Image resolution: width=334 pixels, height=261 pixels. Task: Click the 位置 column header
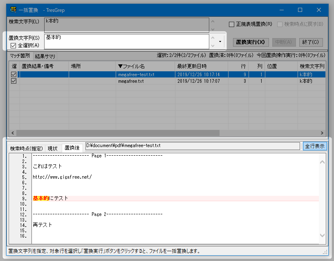pyautogui.click(x=281, y=66)
